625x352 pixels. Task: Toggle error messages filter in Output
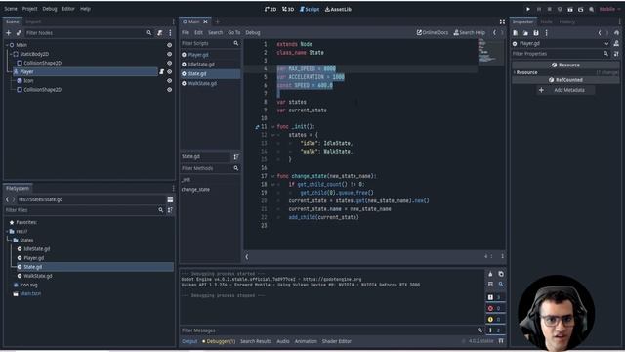point(494,308)
